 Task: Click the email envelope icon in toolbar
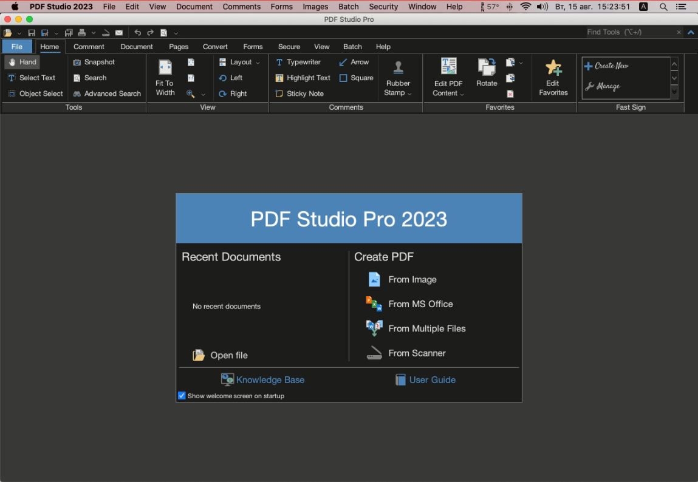click(119, 32)
